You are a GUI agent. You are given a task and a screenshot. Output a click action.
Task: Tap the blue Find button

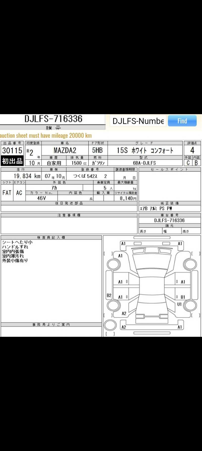[x=182, y=121]
